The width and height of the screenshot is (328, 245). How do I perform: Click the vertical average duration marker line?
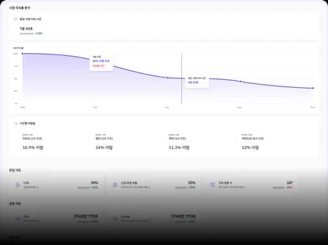pos(182,78)
